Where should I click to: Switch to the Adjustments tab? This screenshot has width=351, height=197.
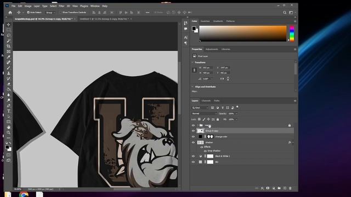[212, 49]
